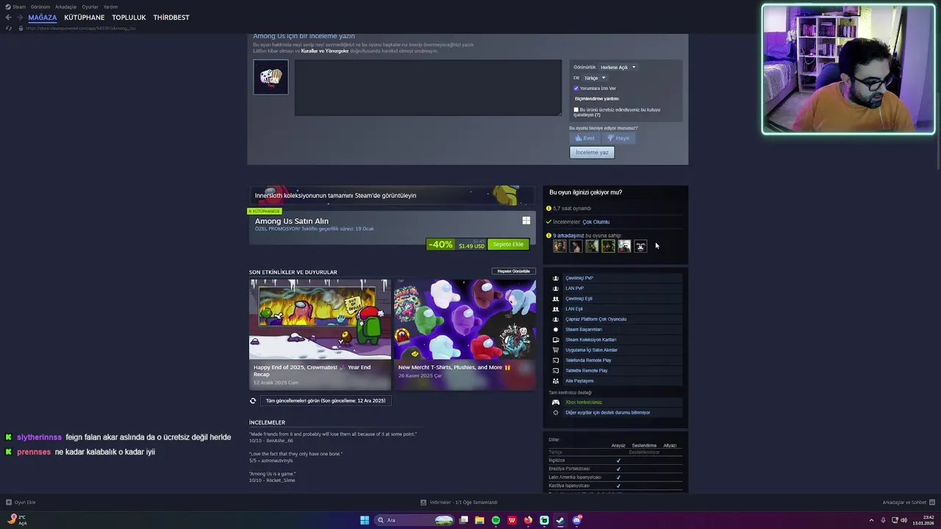Click the LAN PvP feature icon
The width and height of the screenshot is (941, 529).
[556, 289]
